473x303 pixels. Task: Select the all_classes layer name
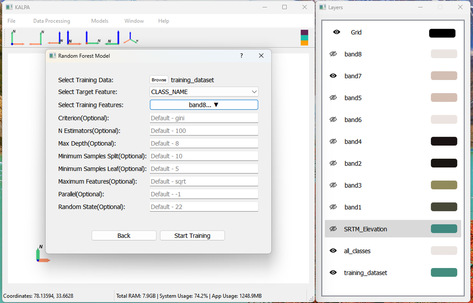click(x=357, y=251)
